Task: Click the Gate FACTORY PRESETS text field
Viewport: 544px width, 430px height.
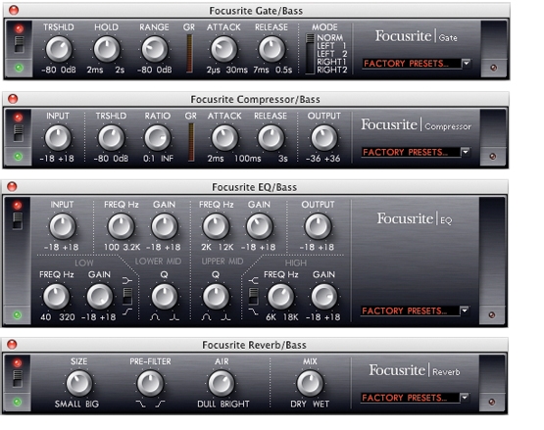Action: [412, 64]
